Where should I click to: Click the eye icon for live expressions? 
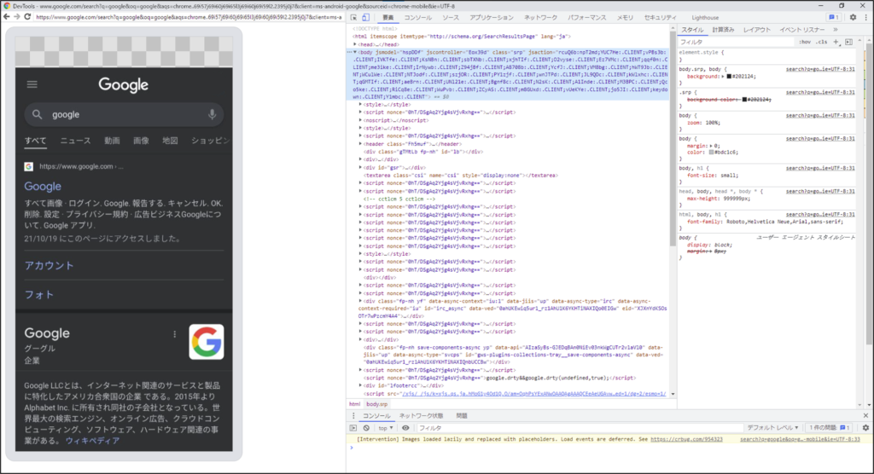coord(406,428)
